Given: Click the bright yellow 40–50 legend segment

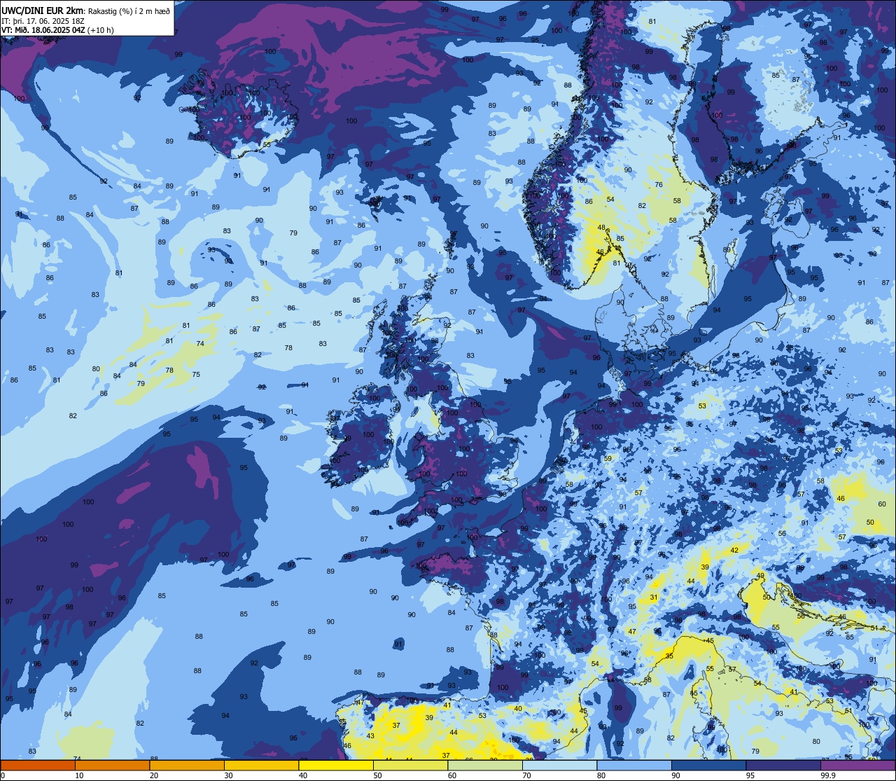Looking at the screenshot, I should pyautogui.click(x=336, y=766).
